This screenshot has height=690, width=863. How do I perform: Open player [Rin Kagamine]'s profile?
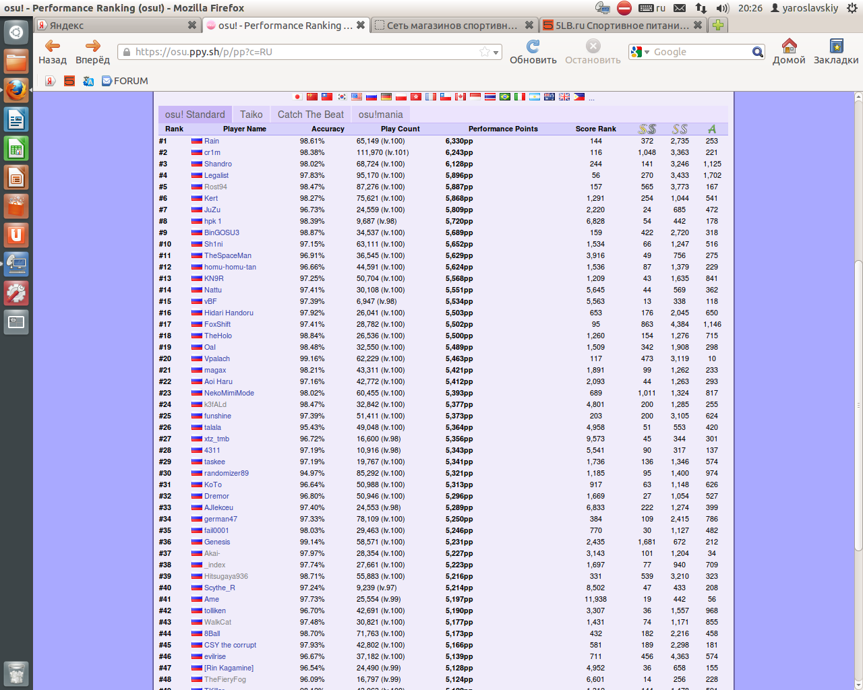click(229, 668)
